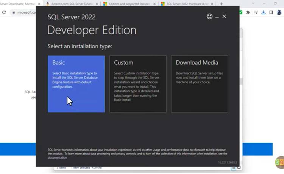The height and width of the screenshot is (174, 284).
Task: Click the smiley feedback icon in installer
Action: 209,17
